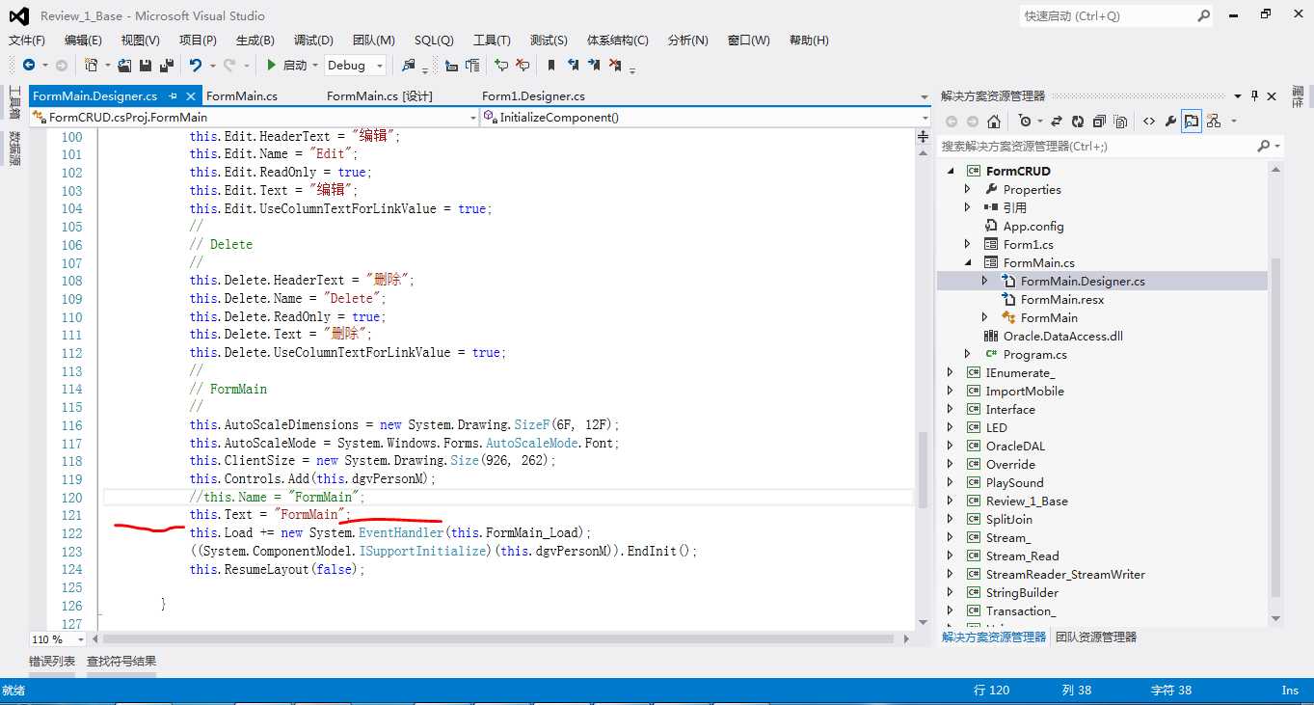Pin the FormMain.Designer.cs tab
1314x705 pixels.
173,95
